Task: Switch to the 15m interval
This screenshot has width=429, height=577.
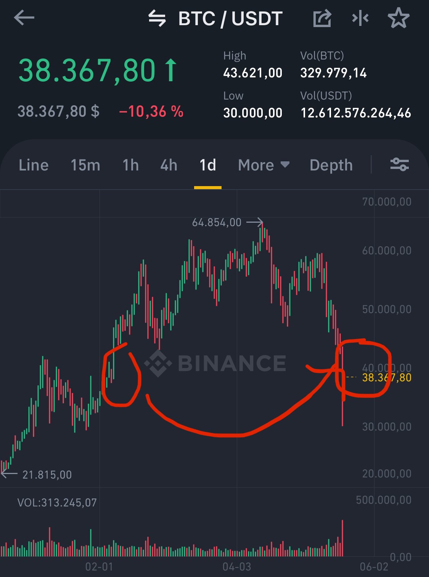Action: pyautogui.click(x=85, y=165)
